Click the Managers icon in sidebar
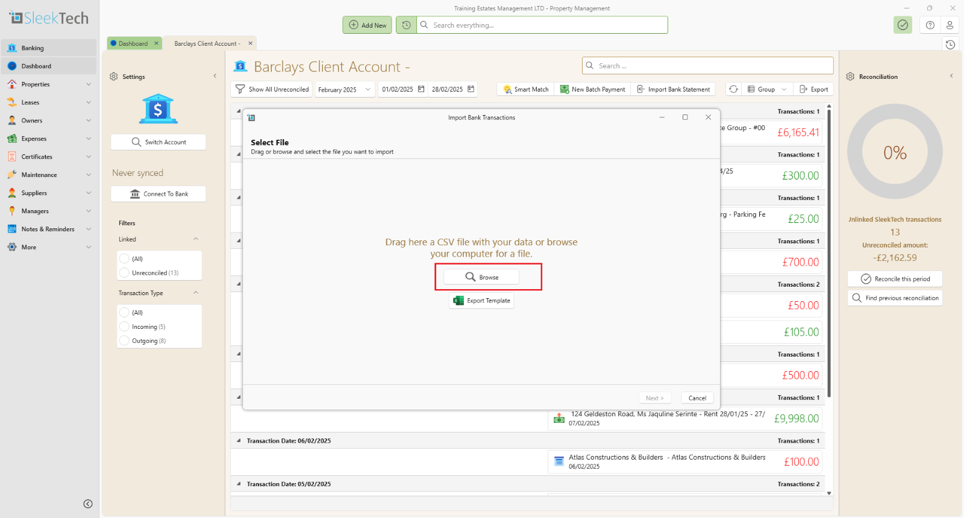Screen dimensions: 964x518 point(12,211)
